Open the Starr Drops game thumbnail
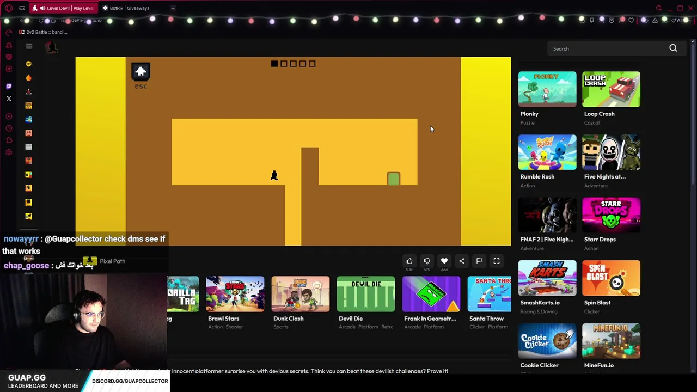Viewport: 697px width, 392px height. 611,215
